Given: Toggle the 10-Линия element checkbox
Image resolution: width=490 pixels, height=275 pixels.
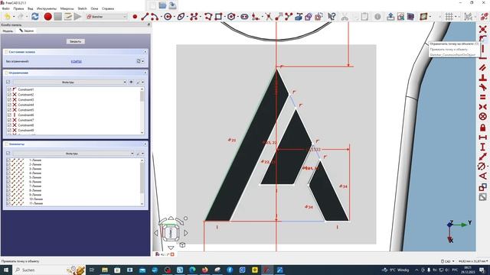Looking at the screenshot, I should (8, 199).
